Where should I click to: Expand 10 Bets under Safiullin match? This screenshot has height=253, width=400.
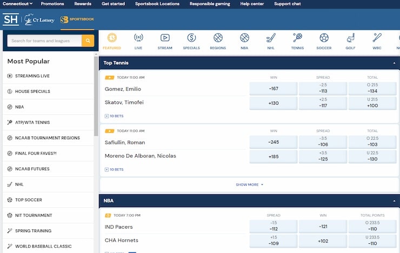[x=114, y=169]
